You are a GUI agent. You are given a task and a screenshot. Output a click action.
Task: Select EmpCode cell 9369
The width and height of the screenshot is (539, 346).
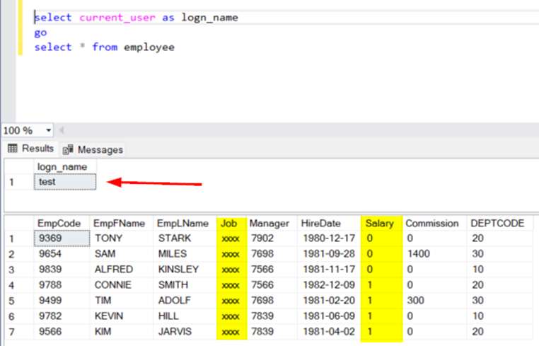62,238
